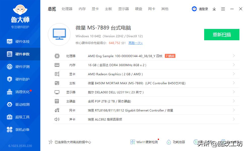Screen dimensions: 247x151
Task: Open the hamburger menu at top right
Action: click(x=223, y=9)
